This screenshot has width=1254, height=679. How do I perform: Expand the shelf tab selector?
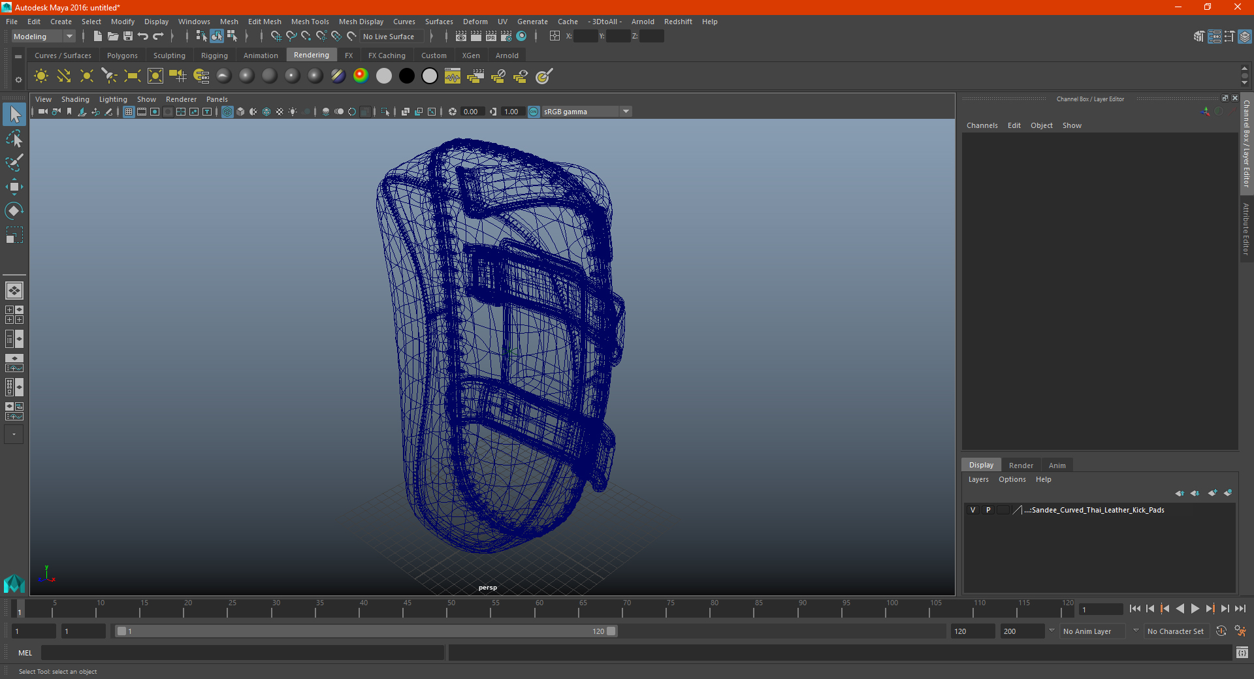[18, 57]
